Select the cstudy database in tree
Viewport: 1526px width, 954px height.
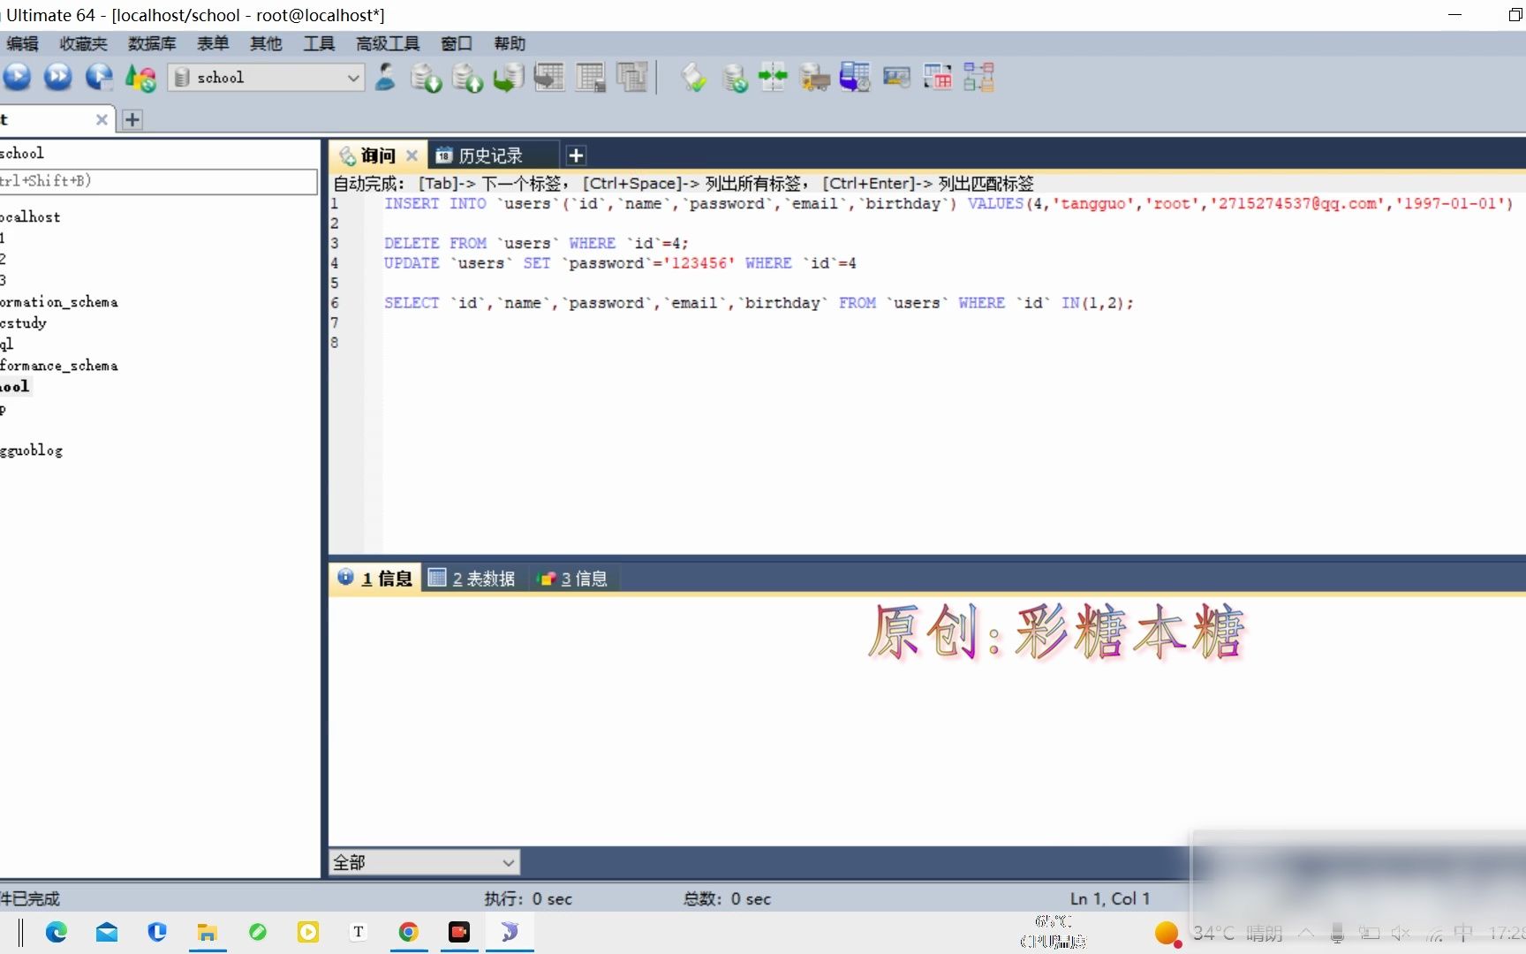pos(23,322)
